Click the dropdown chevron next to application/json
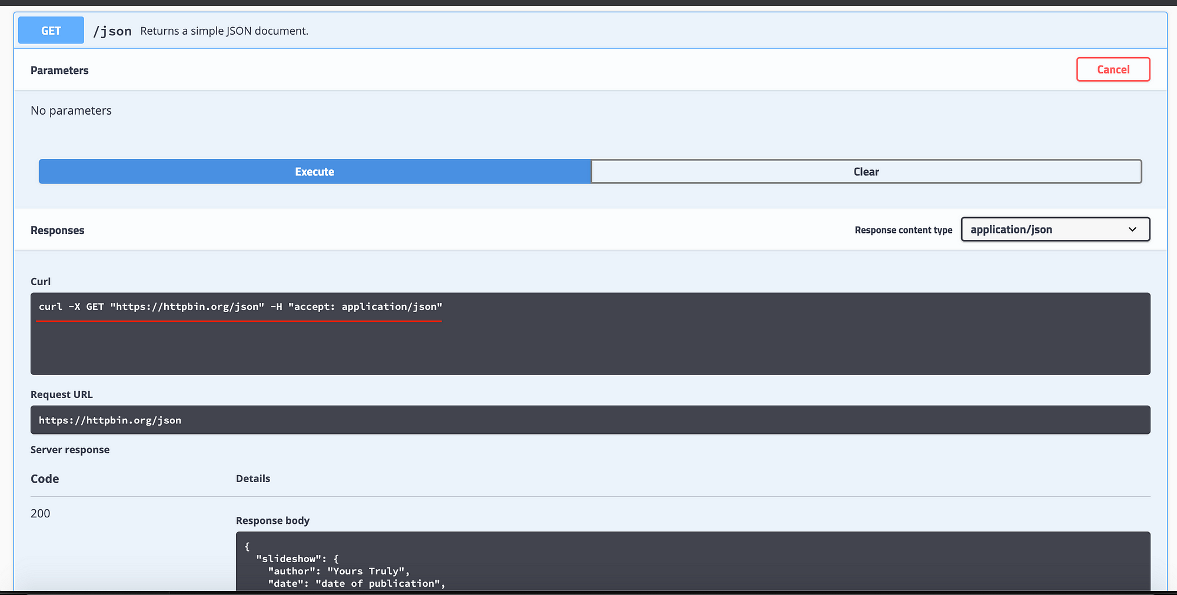Screen dimensions: 1177x595 coord(1132,229)
